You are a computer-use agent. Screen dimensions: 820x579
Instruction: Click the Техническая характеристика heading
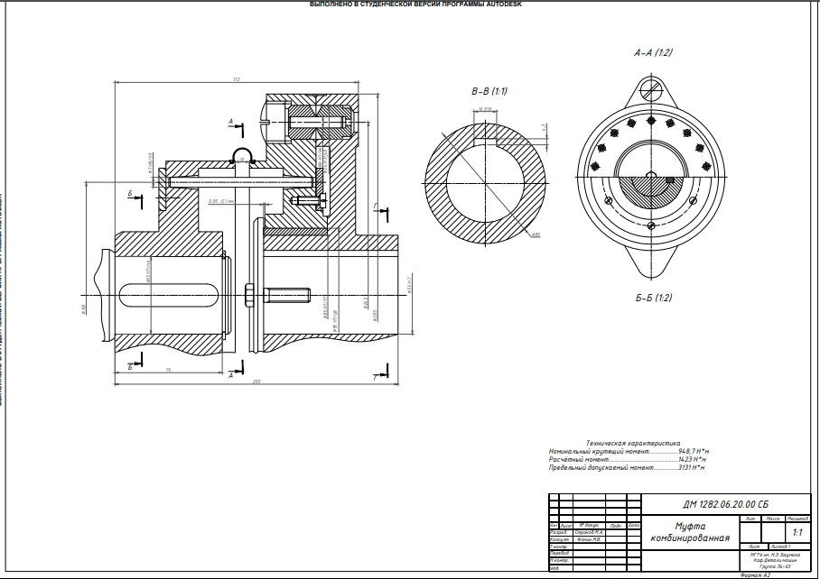(x=633, y=443)
